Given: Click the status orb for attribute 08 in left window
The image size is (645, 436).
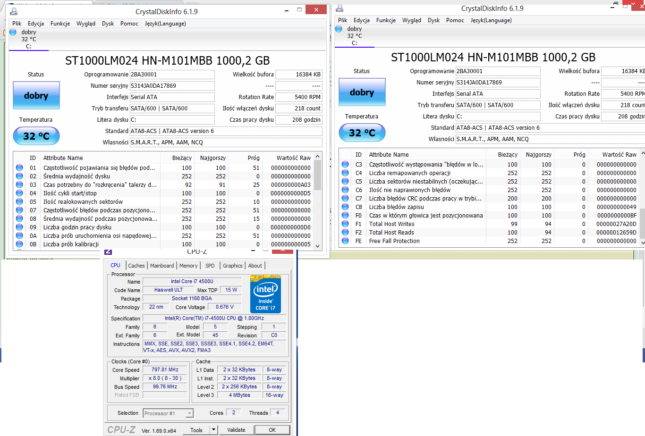Looking at the screenshot, I should (x=19, y=218).
